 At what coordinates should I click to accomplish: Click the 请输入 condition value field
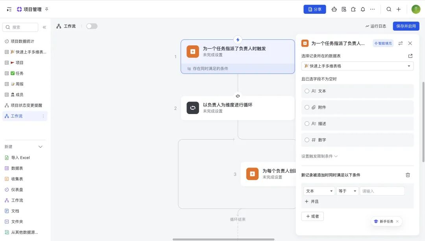(x=382, y=191)
